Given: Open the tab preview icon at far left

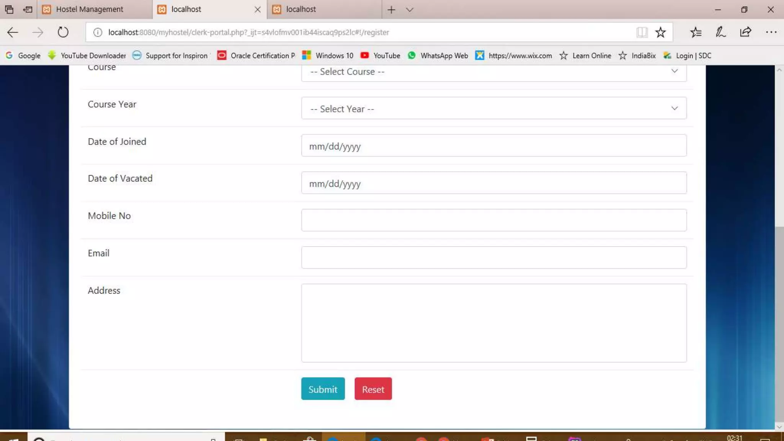Looking at the screenshot, I should click(x=9, y=9).
